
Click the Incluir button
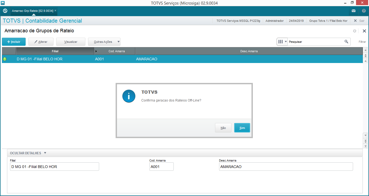(x=14, y=42)
